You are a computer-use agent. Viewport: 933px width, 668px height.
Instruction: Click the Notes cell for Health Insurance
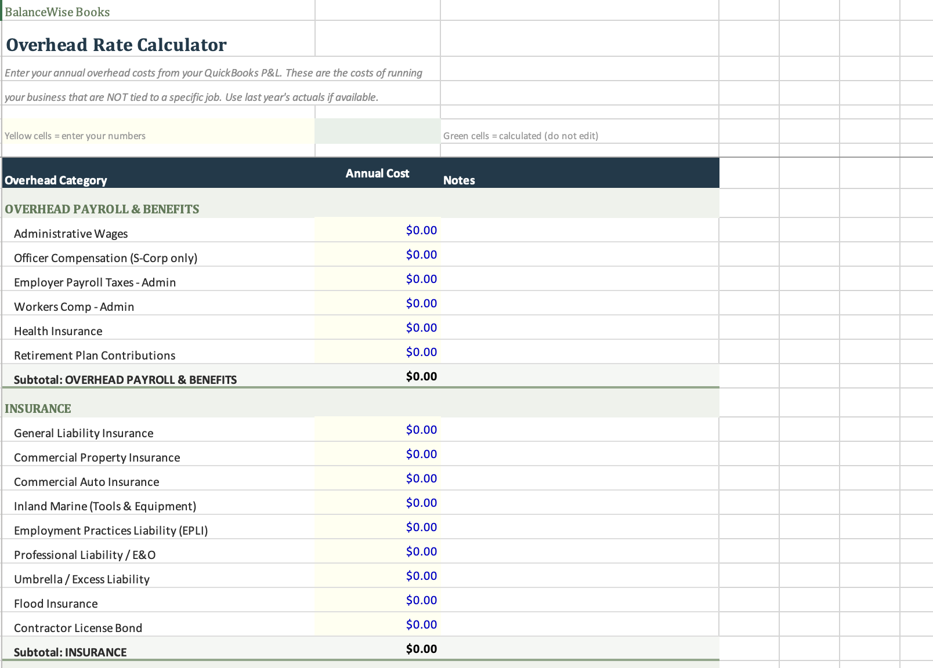coord(580,328)
